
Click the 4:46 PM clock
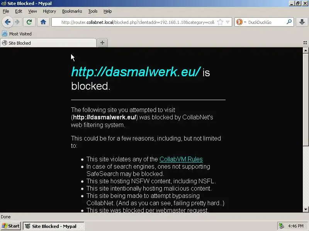pos(296,226)
